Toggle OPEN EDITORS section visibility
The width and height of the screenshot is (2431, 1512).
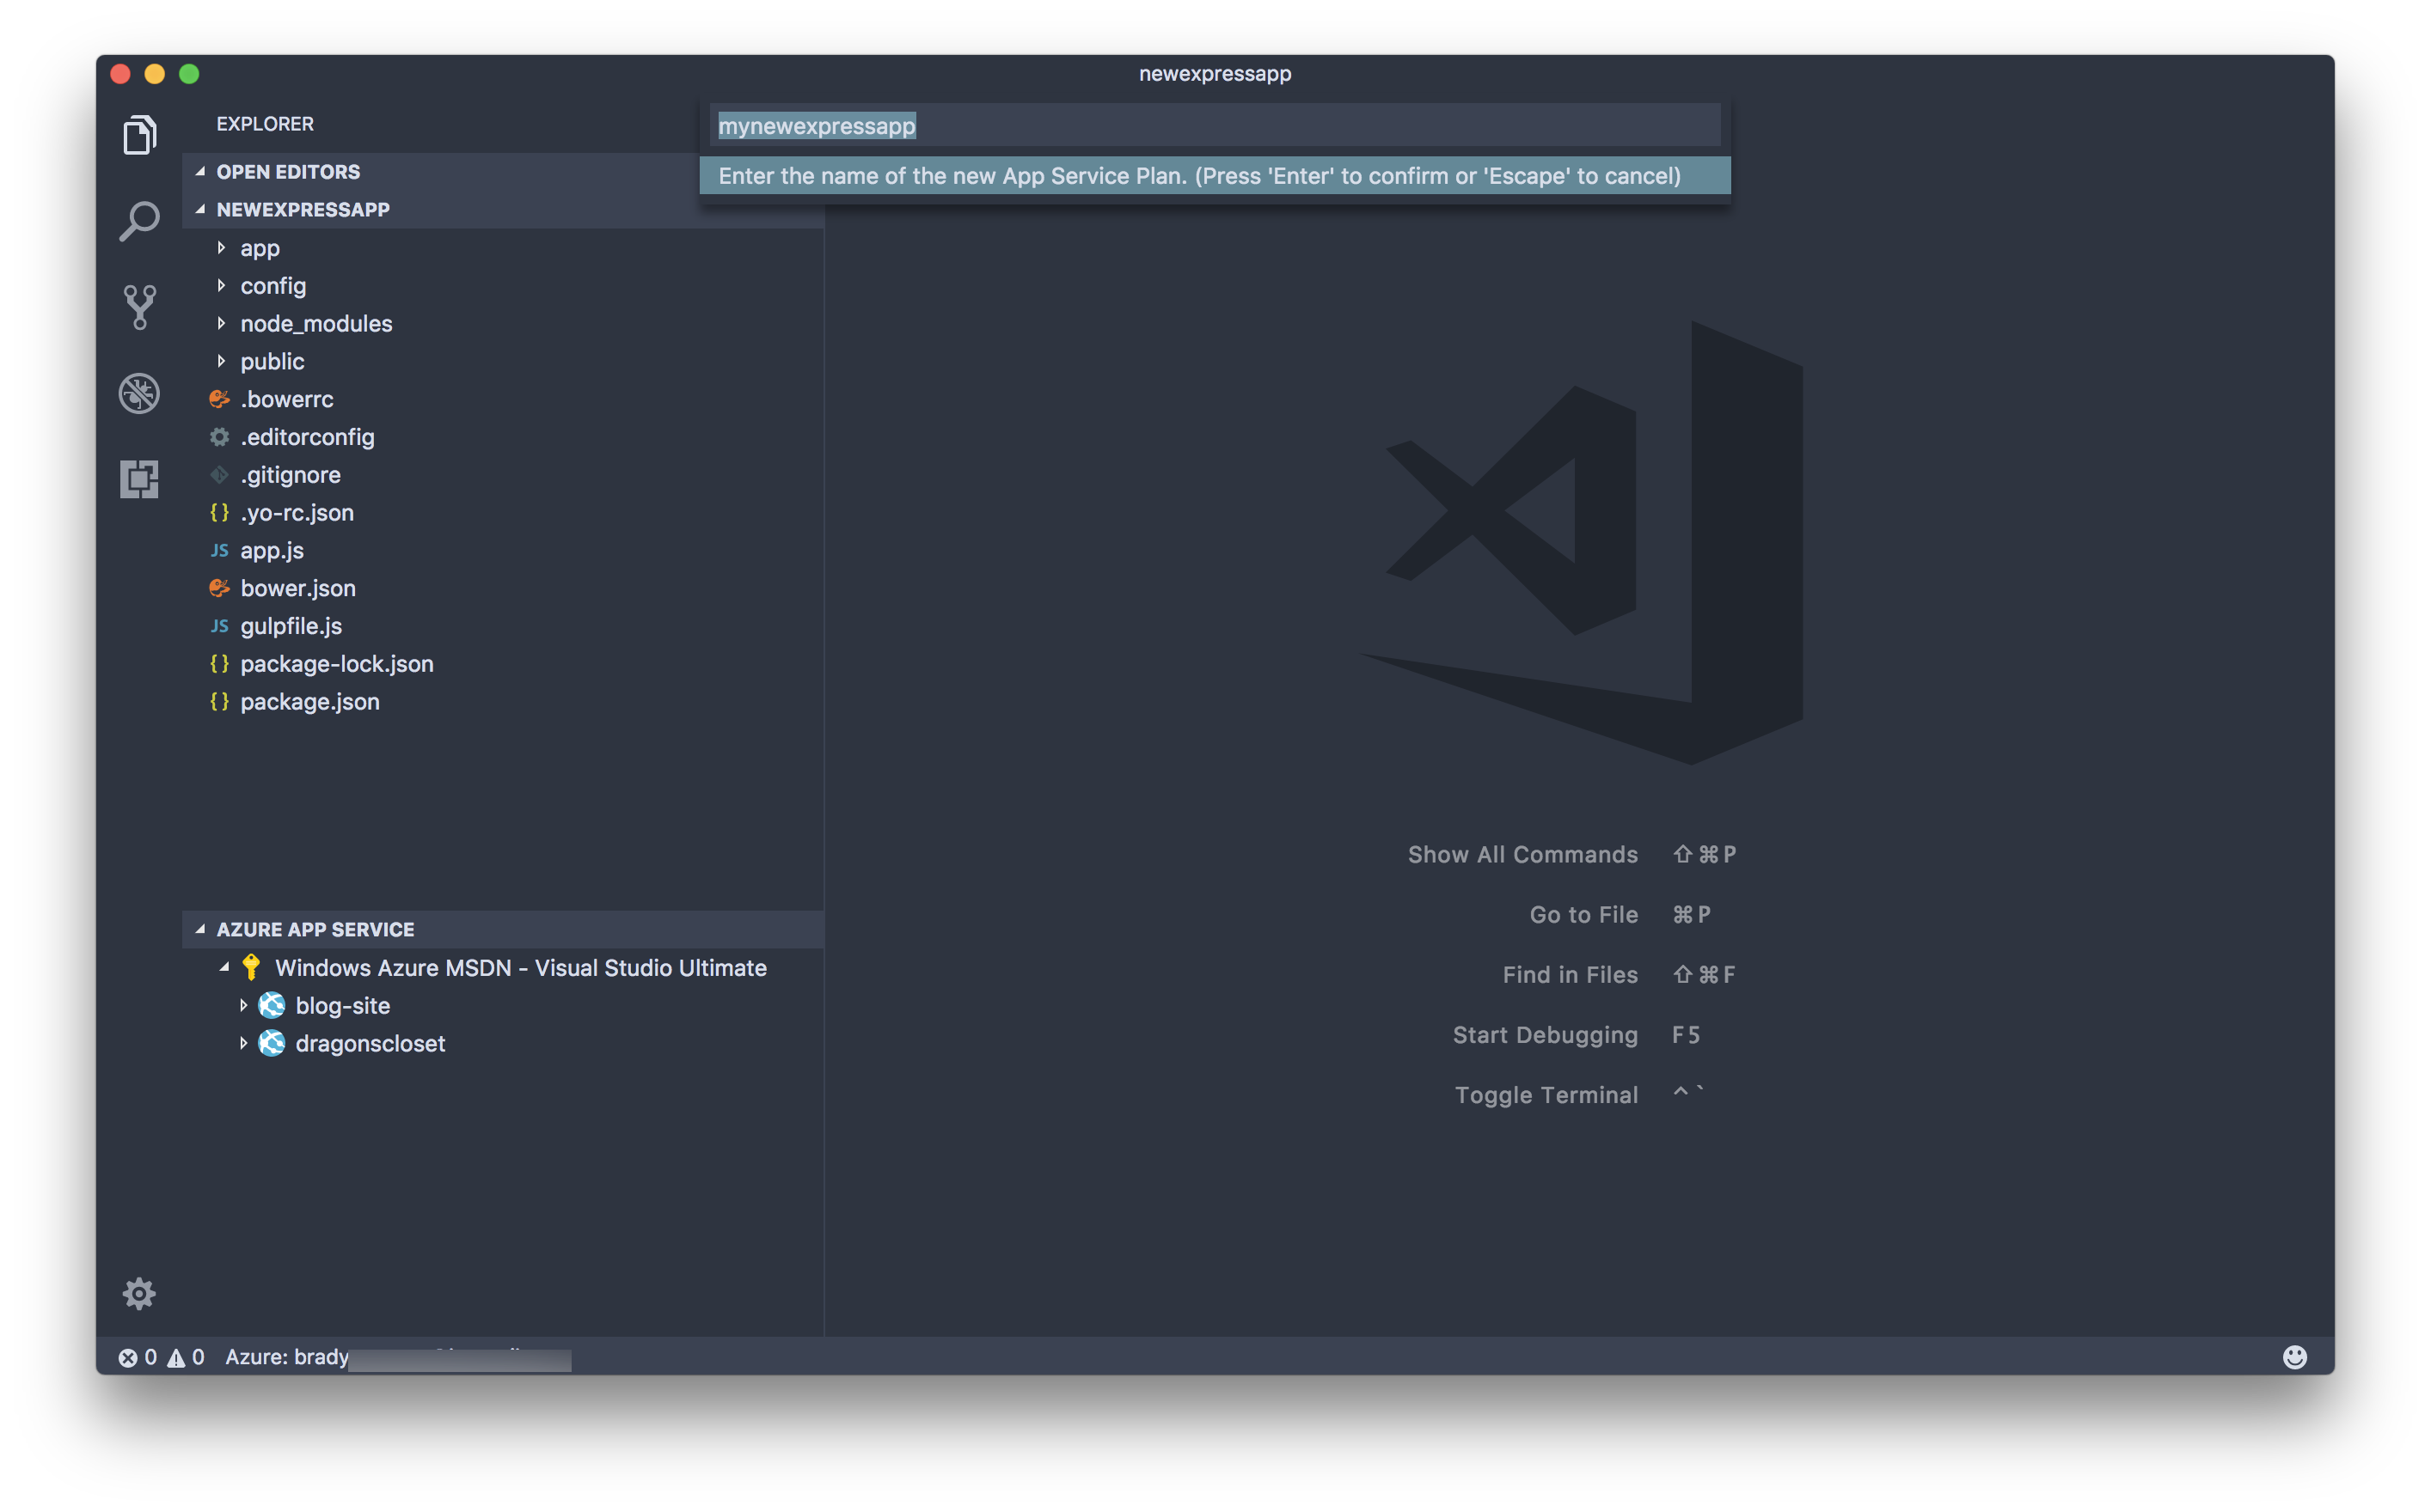coord(290,171)
